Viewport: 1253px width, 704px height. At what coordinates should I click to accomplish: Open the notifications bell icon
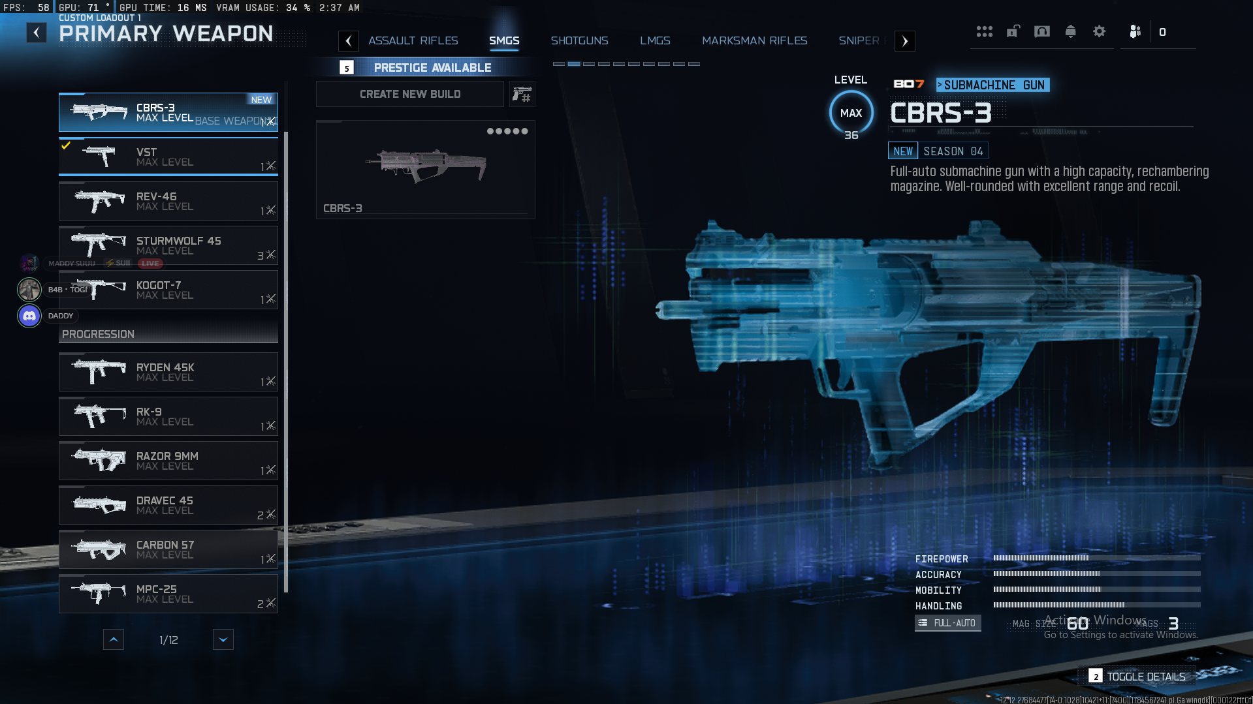1070,31
